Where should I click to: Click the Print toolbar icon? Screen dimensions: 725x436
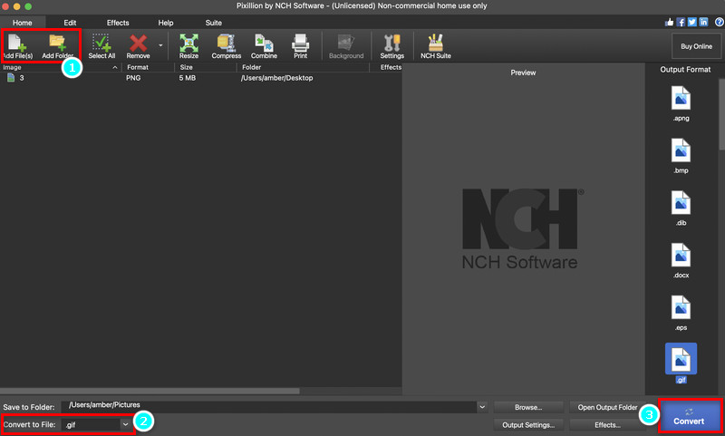tap(301, 46)
